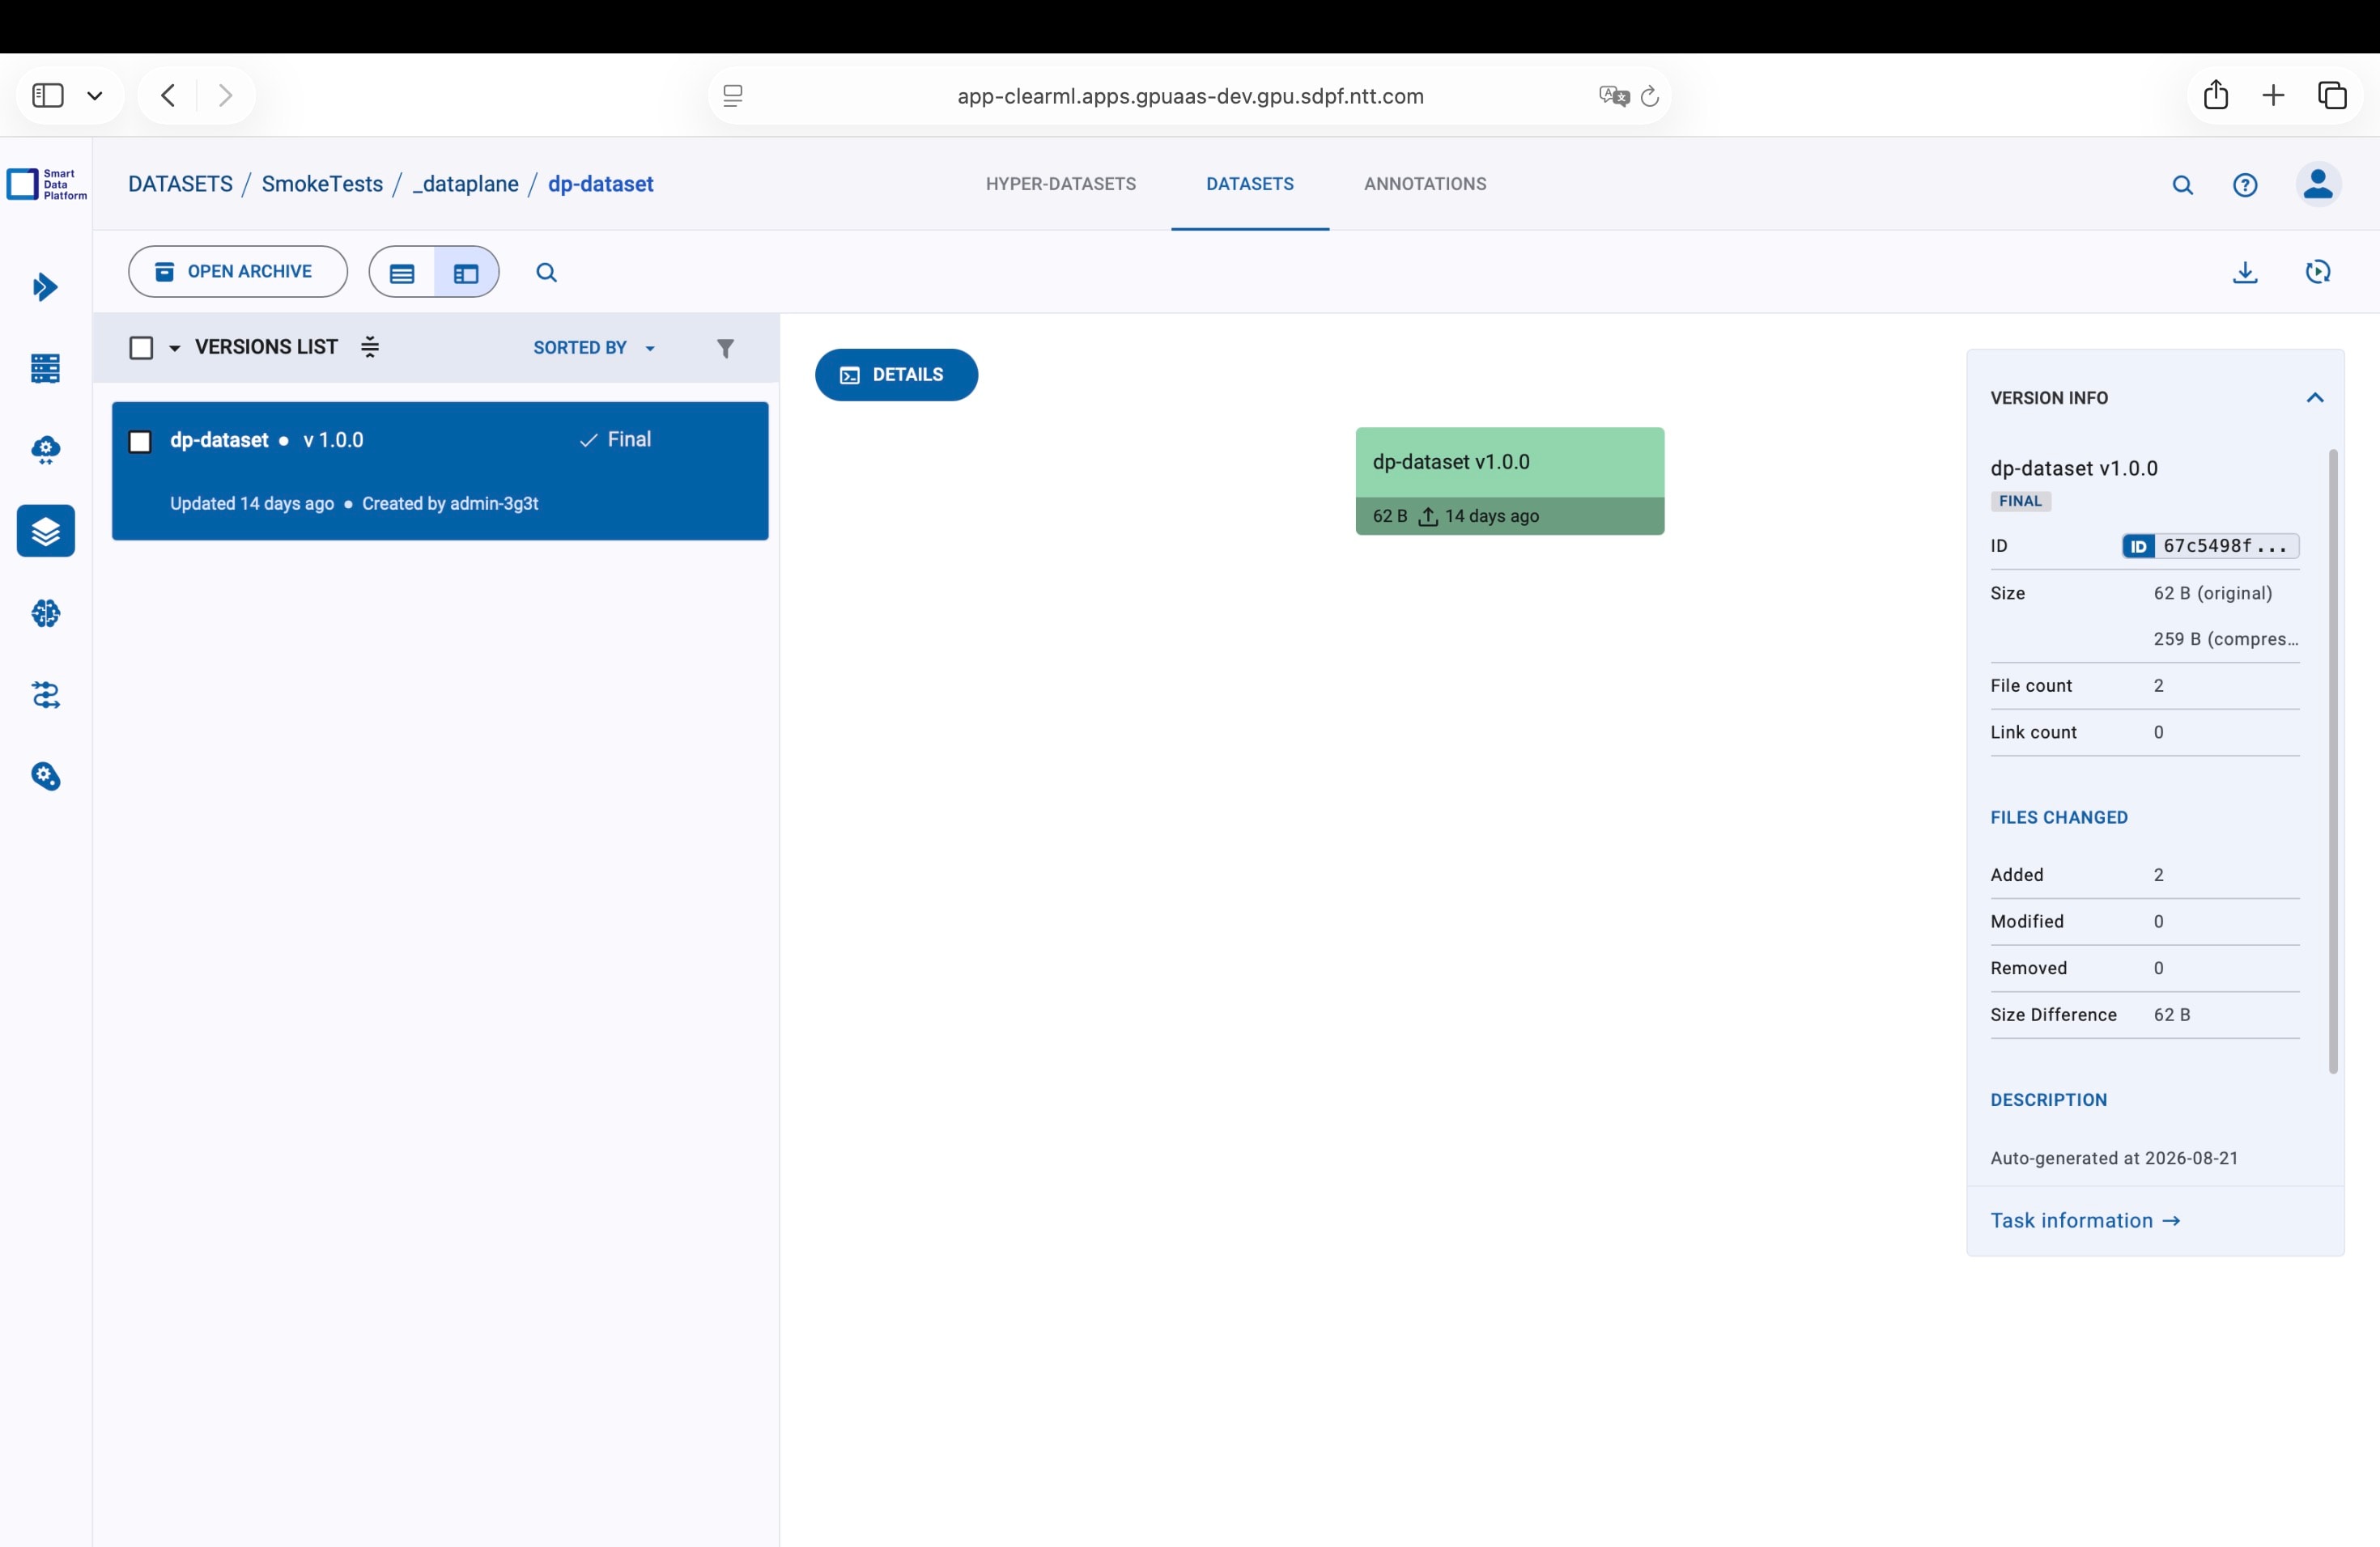The height and width of the screenshot is (1547, 2380).
Task: Open the server-racks icon in the sidebar
Action: click(45, 369)
